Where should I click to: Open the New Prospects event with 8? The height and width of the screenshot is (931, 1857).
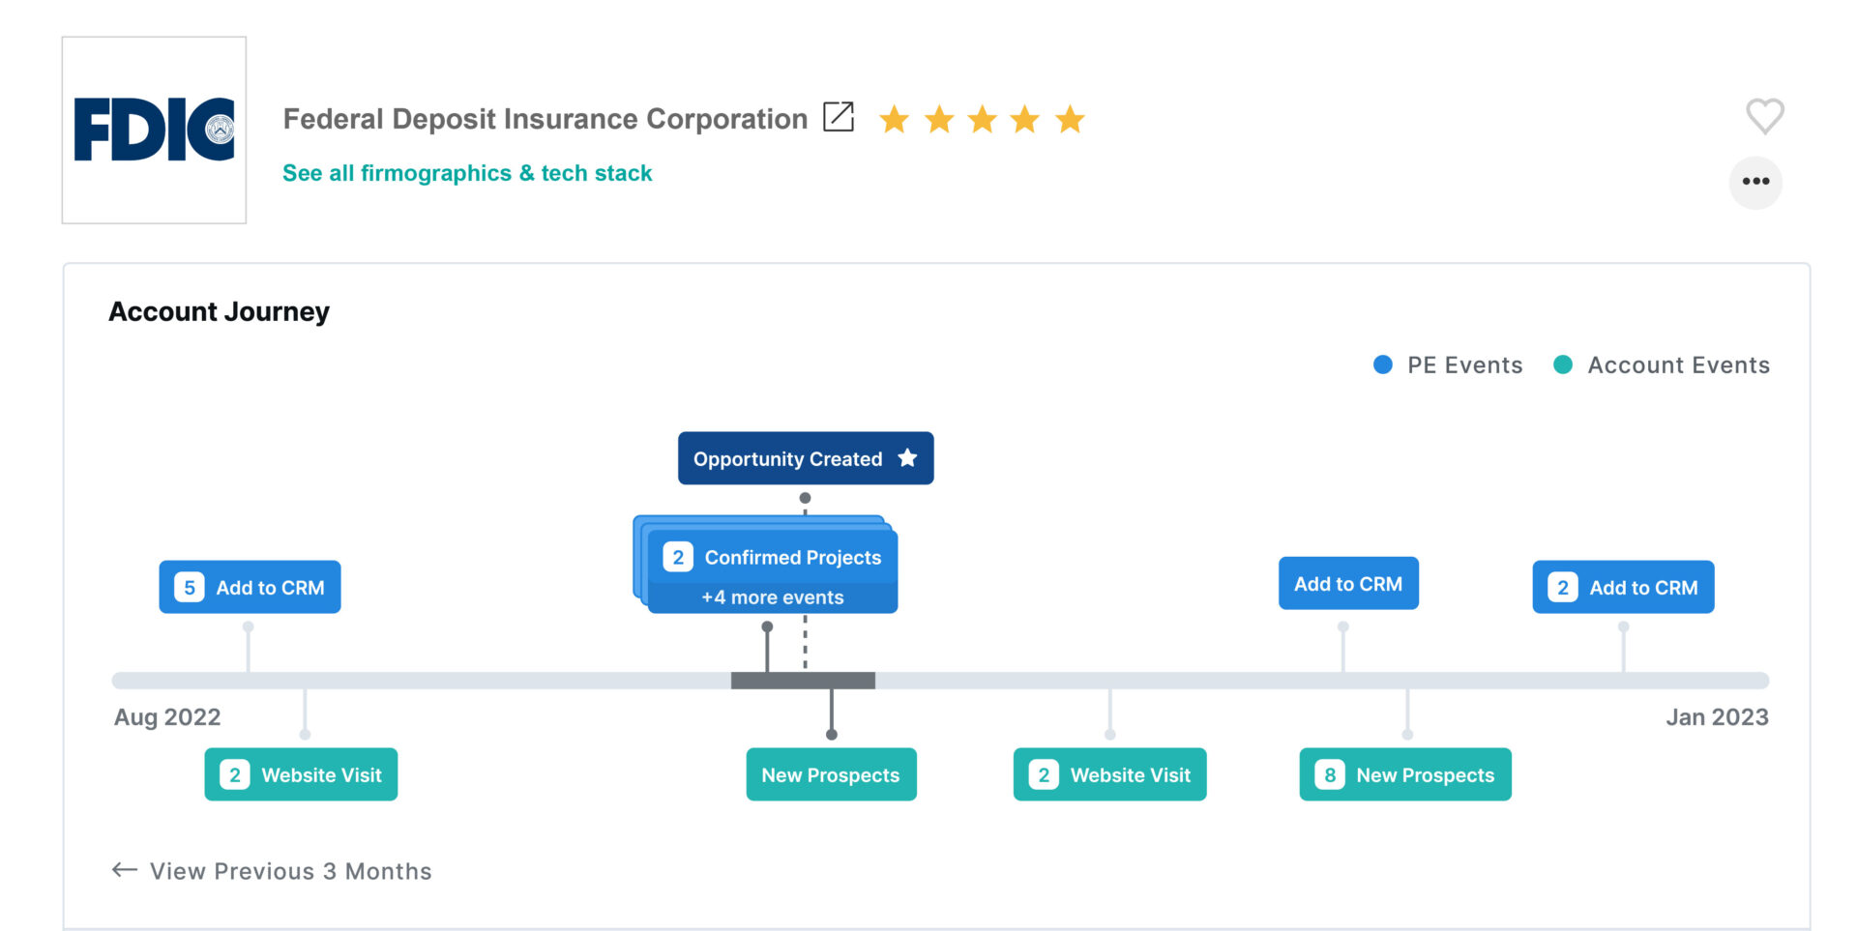(x=1405, y=774)
